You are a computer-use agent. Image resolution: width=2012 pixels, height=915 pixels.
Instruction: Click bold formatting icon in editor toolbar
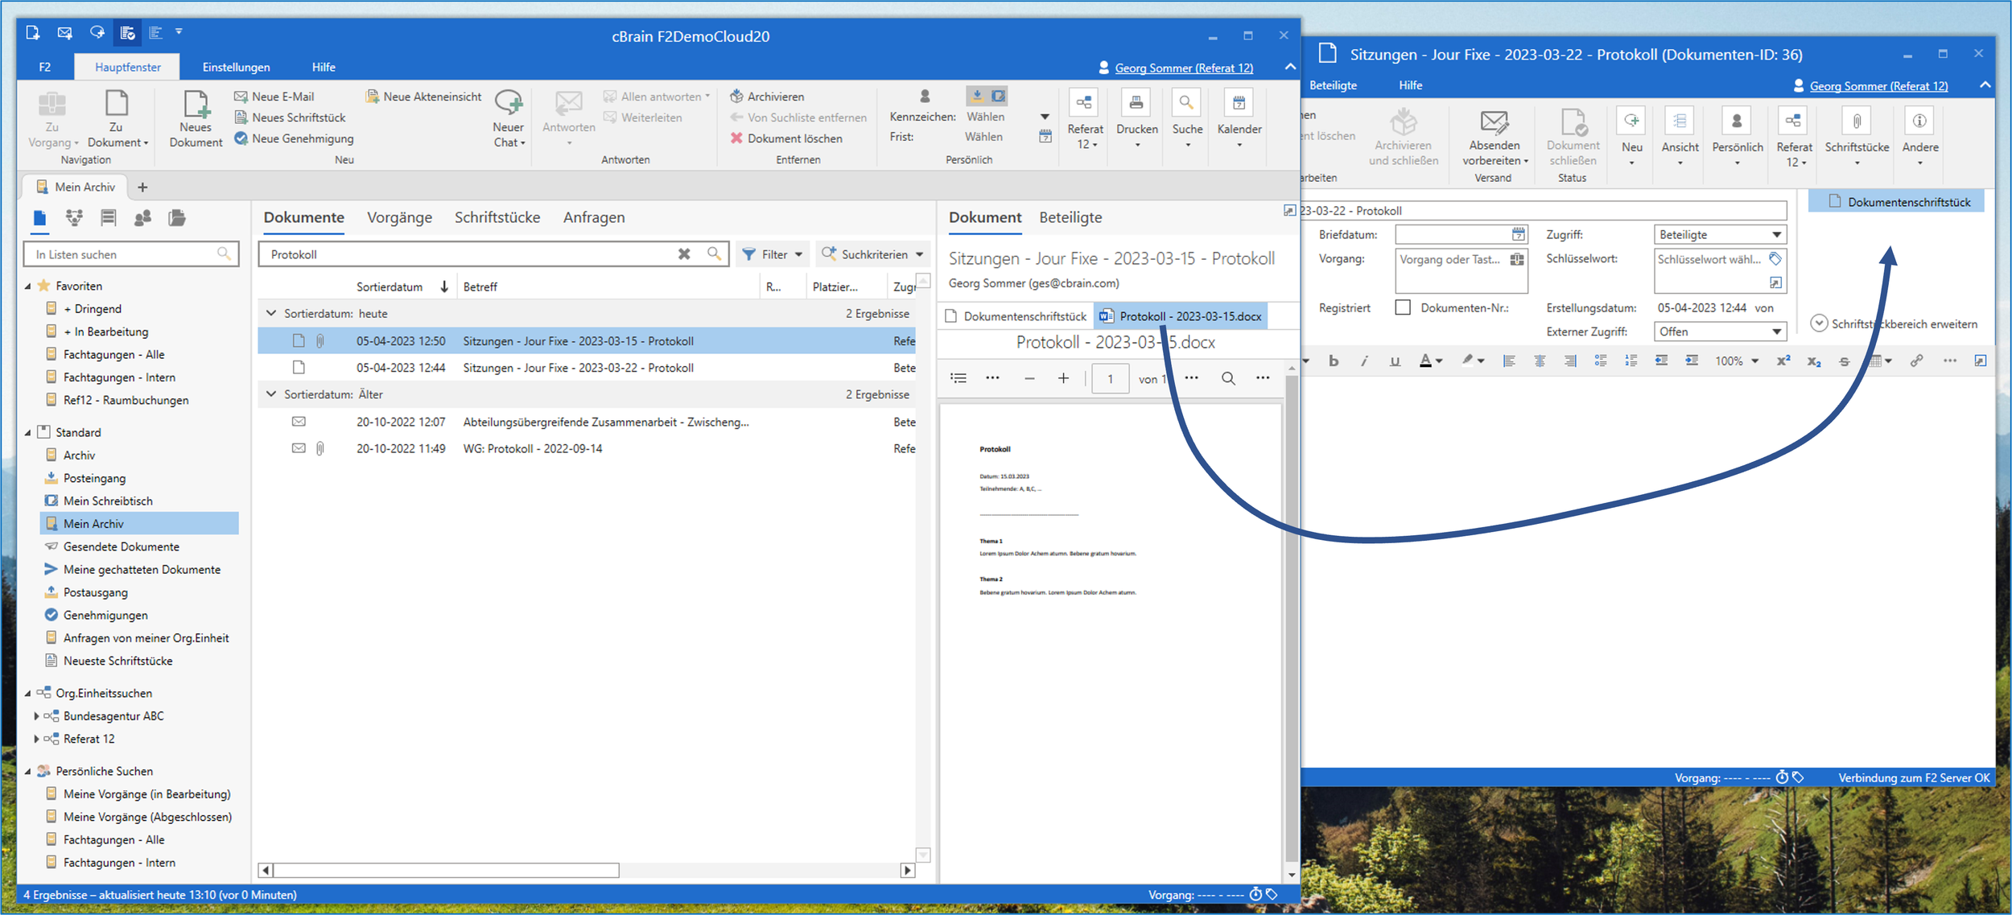[x=1334, y=361]
